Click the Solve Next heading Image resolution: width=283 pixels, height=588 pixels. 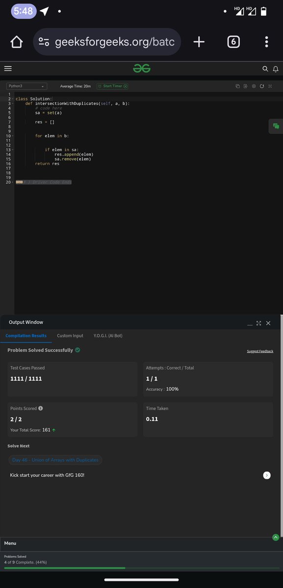tap(19, 446)
